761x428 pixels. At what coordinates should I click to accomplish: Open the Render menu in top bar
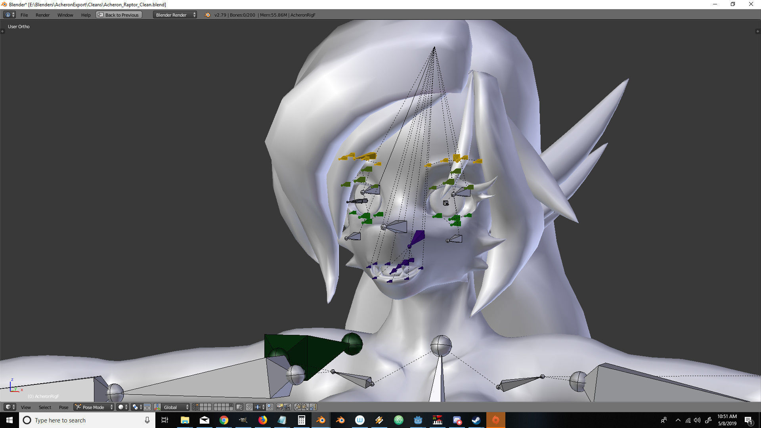(42, 15)
